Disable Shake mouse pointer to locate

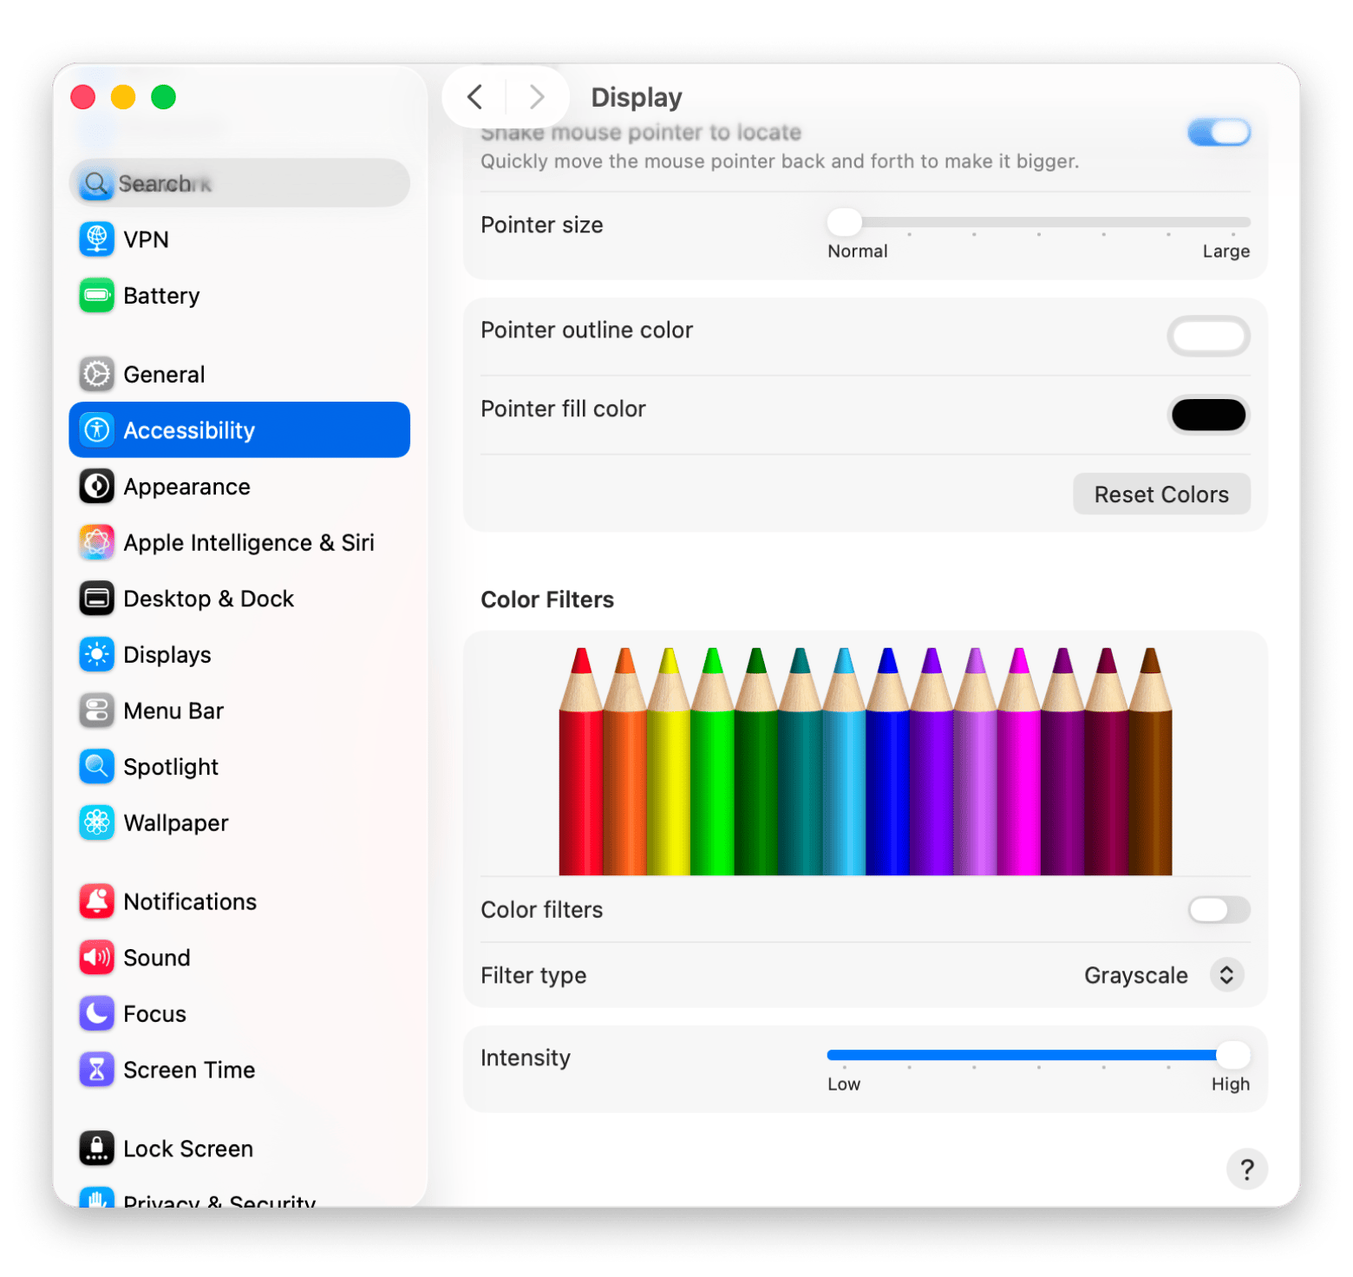click(x=1219, y=132)
